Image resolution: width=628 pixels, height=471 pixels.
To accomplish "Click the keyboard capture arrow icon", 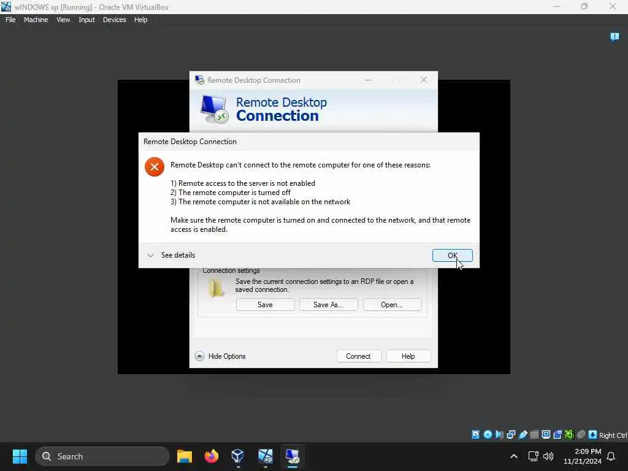I will (593, 435).
